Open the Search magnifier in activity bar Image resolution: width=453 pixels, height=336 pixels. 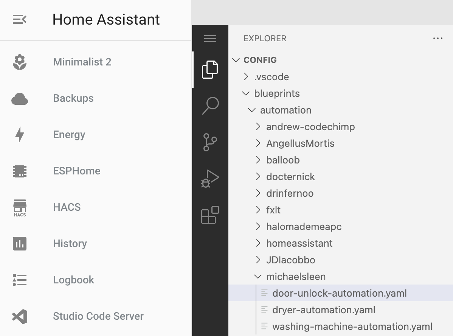pyautogui.click(x=210, y=106)
